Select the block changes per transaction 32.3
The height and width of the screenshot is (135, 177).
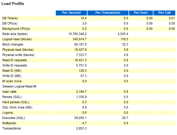pyautogui.click(x=125, y=44)
